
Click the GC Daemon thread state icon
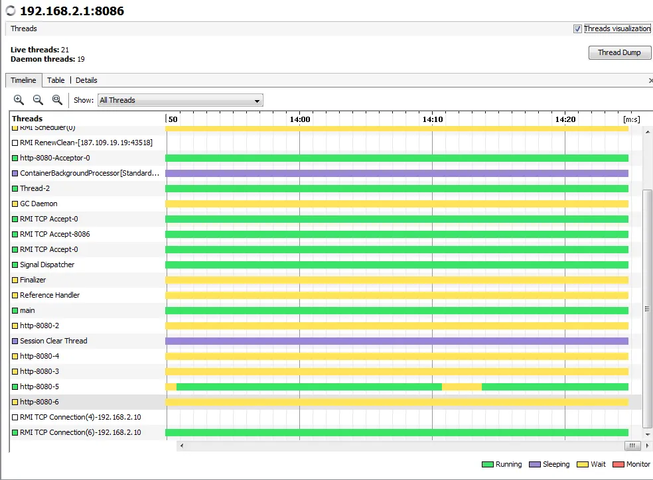click(x=15, y=204)
